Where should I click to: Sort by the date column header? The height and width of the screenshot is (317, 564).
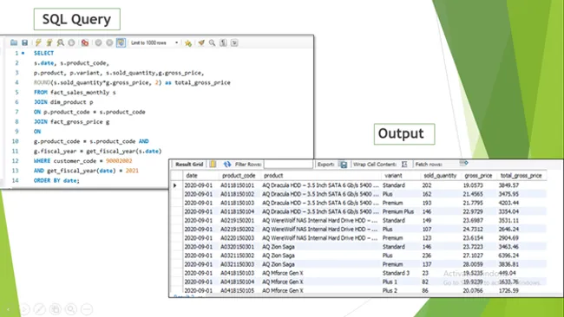pyautogui.click(x=192, y=176)
